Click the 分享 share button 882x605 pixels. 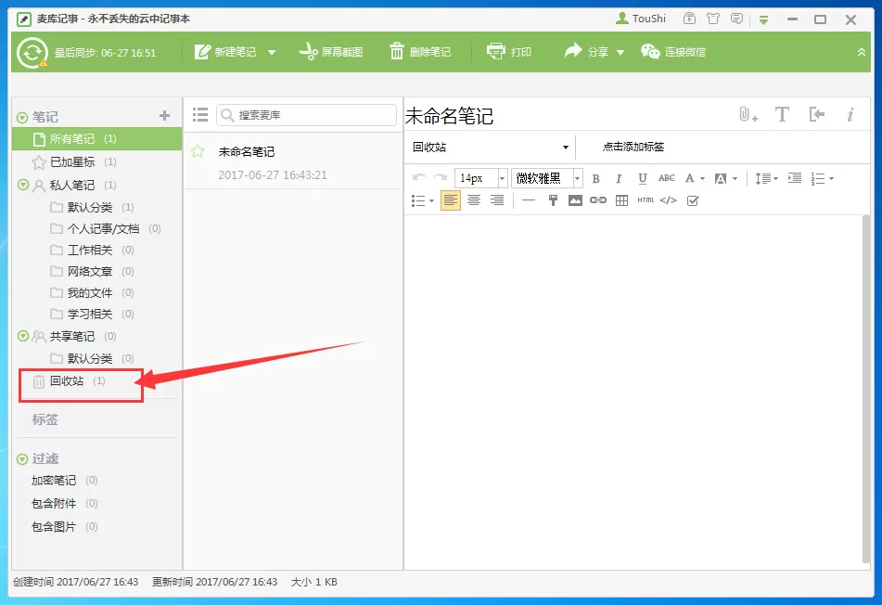tap(586, 52)
